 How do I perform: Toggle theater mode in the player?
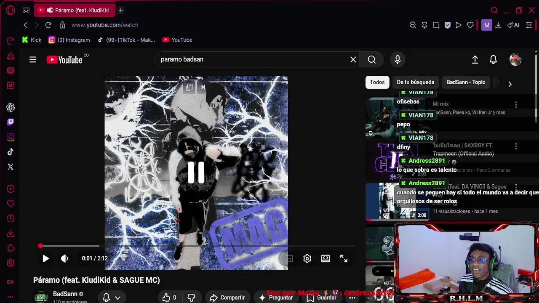326,258
